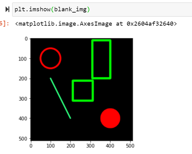Click into the plt.imshow(blank_img) code cell

click(102, 9)
